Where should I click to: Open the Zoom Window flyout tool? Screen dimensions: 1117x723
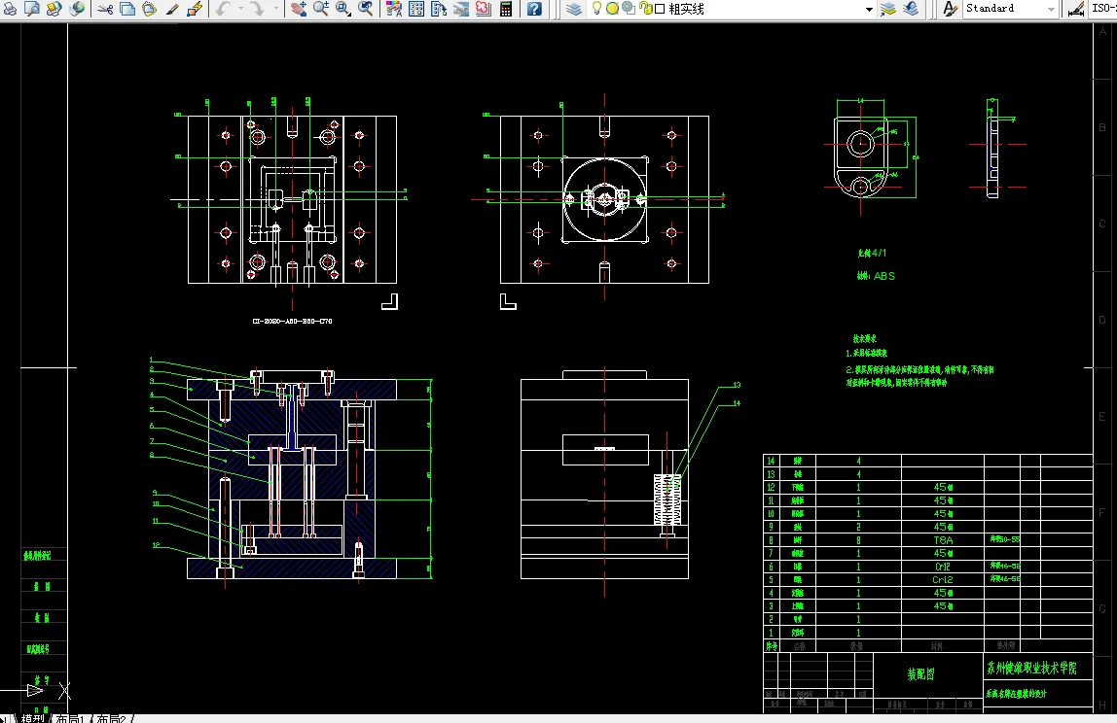[x=343, y=9]
